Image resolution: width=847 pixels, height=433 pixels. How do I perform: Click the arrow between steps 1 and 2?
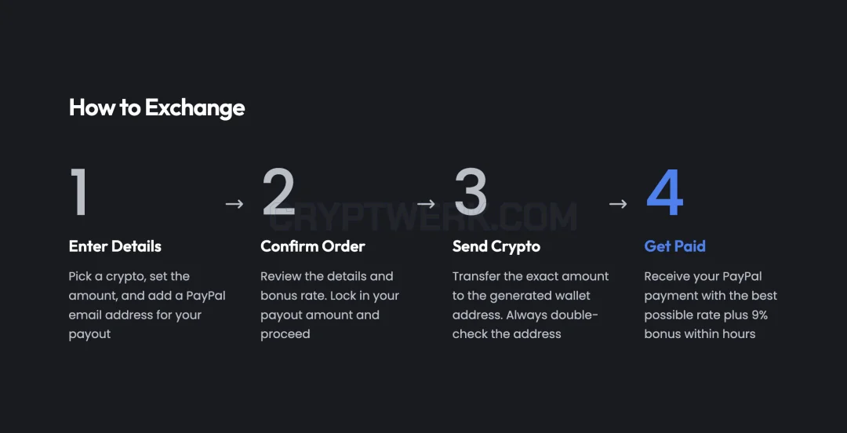234,204
